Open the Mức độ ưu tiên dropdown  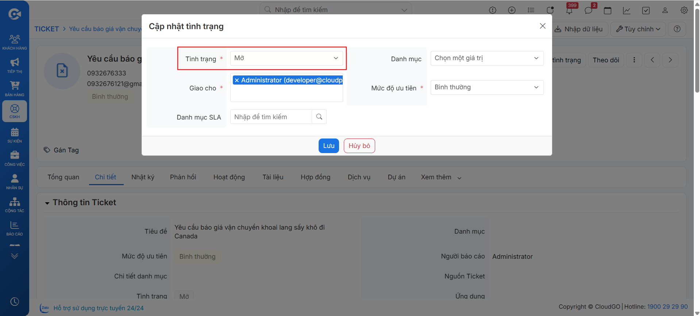tap(487, 87)
